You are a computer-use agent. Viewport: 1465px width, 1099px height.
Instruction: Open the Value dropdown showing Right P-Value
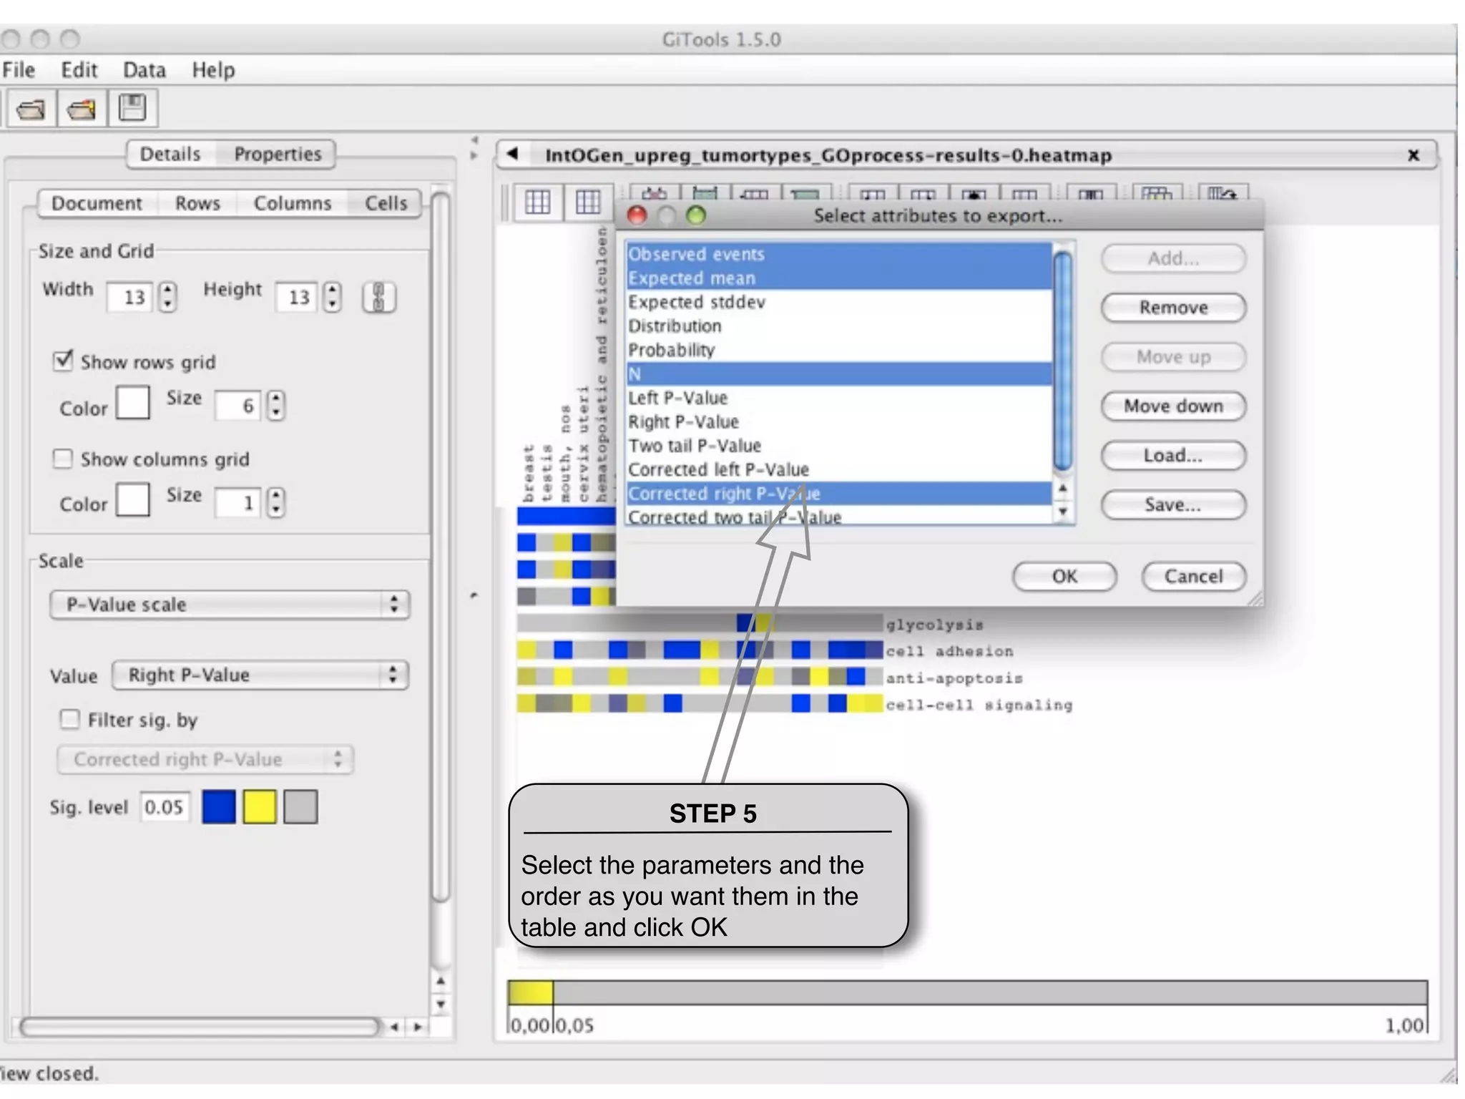[260, 675]
